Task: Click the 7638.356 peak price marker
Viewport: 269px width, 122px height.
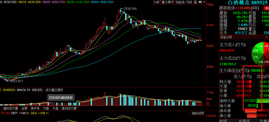Action: pyautogui.click(x=130, y=8)
